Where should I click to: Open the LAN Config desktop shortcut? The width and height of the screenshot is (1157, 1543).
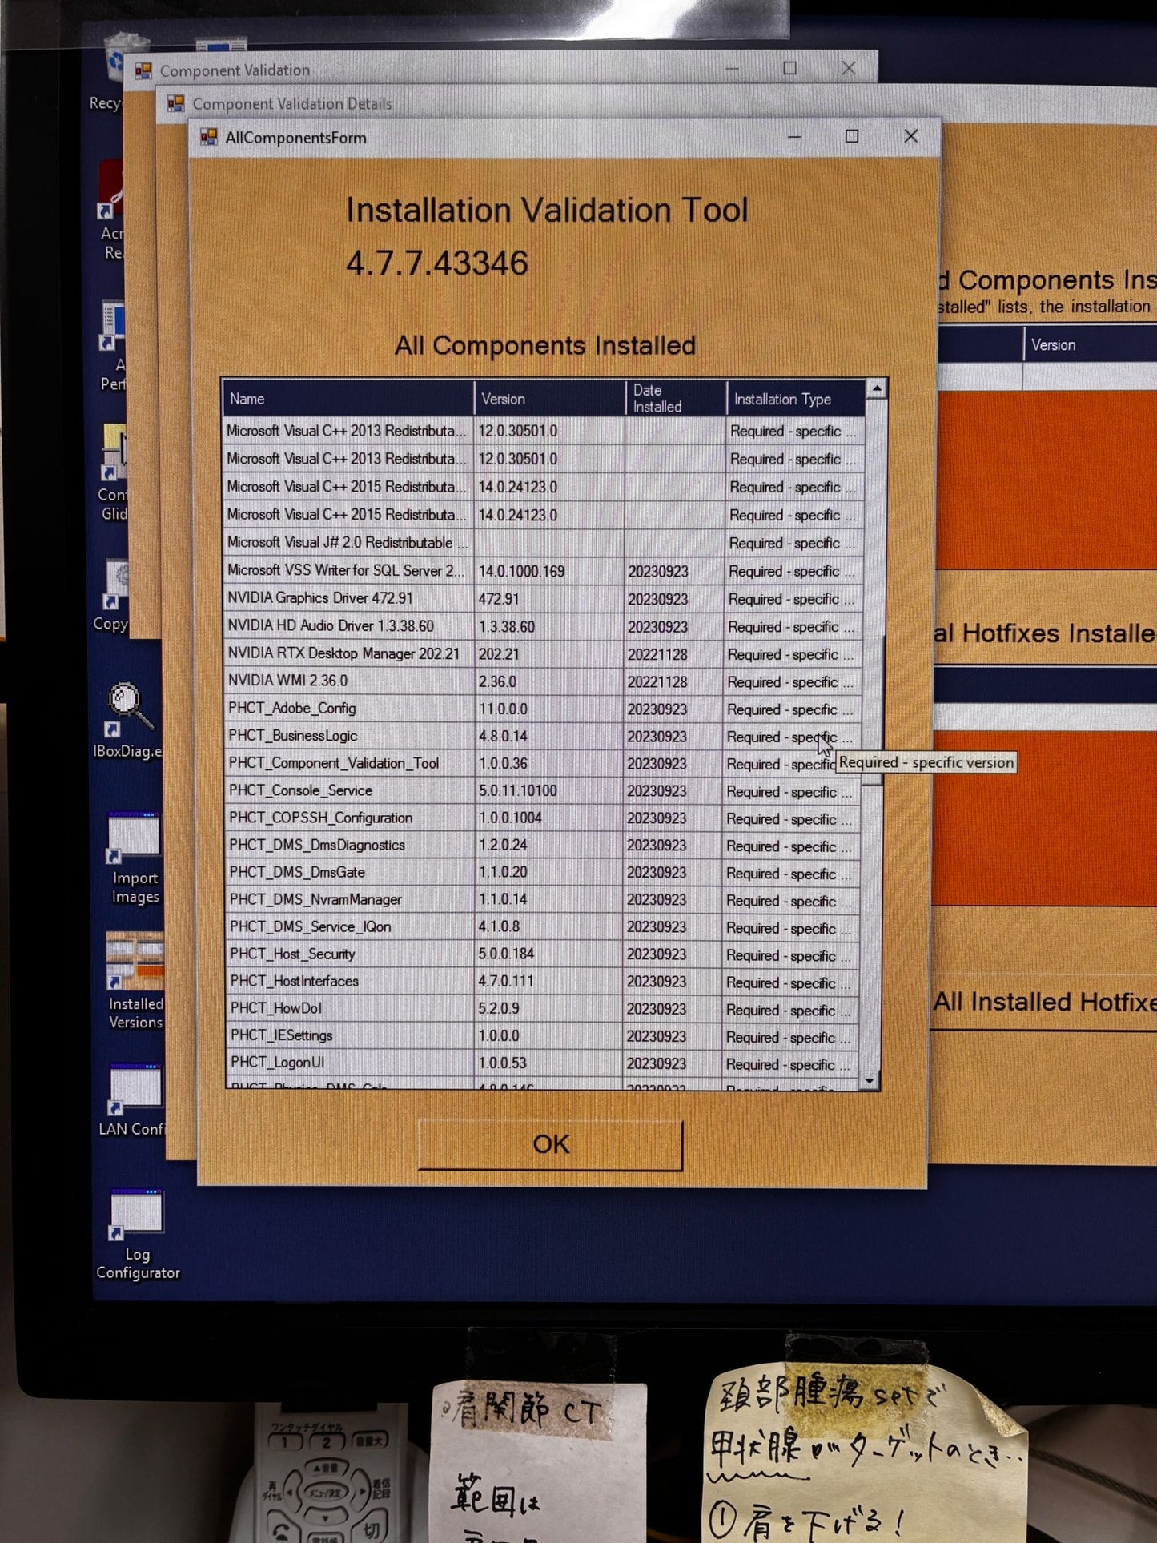[x=134, y=1101]
